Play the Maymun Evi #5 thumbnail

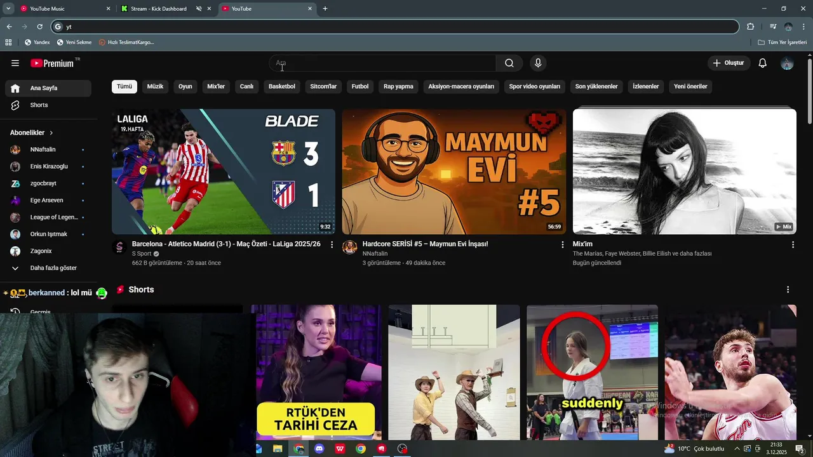pos(454,171)
